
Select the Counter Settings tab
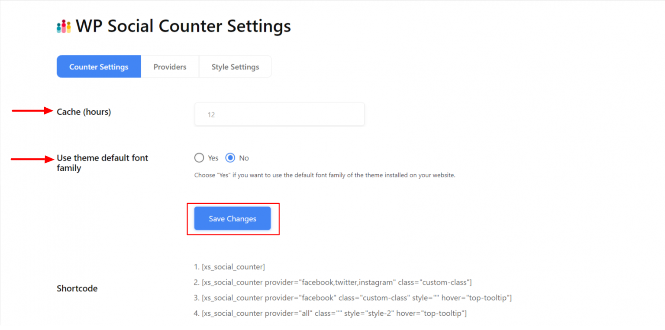[98, 67]
